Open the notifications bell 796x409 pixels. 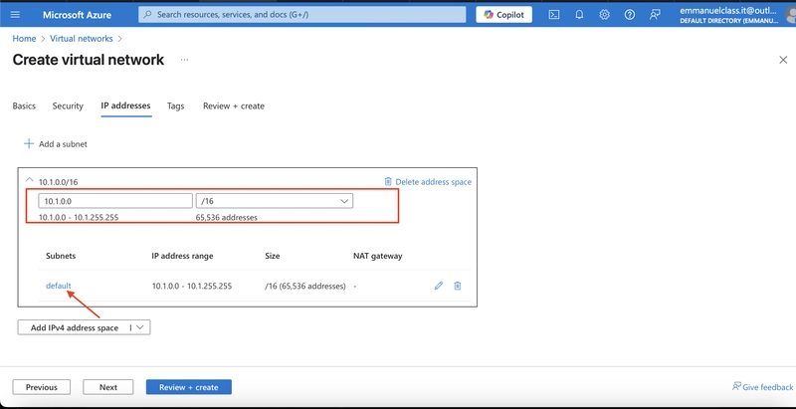pyautogui.click(x=579, y=15)
